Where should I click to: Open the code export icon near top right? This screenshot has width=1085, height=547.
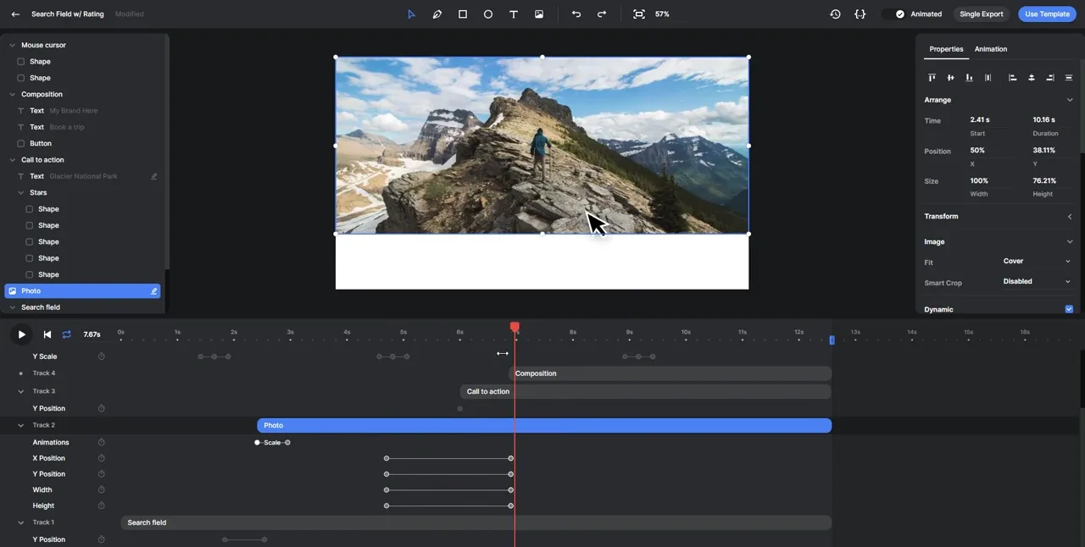point(860,14)
